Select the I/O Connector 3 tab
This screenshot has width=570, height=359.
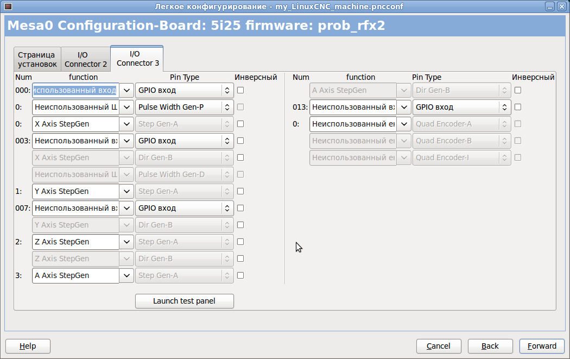point(137,58)
